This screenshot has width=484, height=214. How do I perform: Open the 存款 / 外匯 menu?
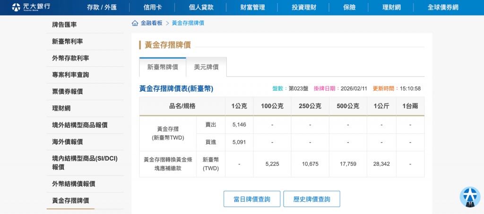102,8
